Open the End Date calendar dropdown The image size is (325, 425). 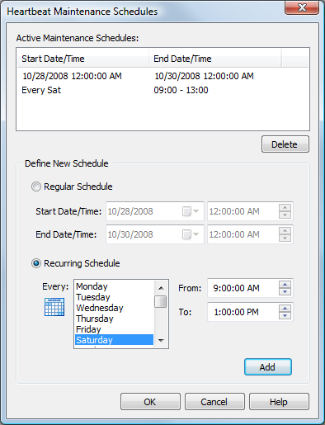191,234
